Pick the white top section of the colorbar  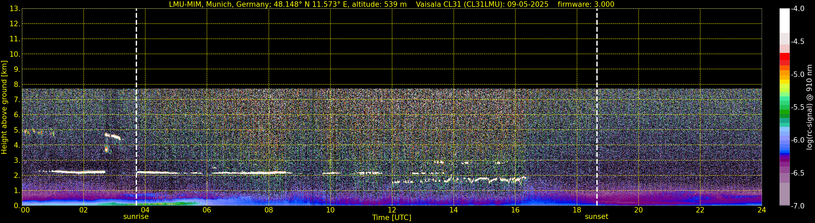[784, 21]
